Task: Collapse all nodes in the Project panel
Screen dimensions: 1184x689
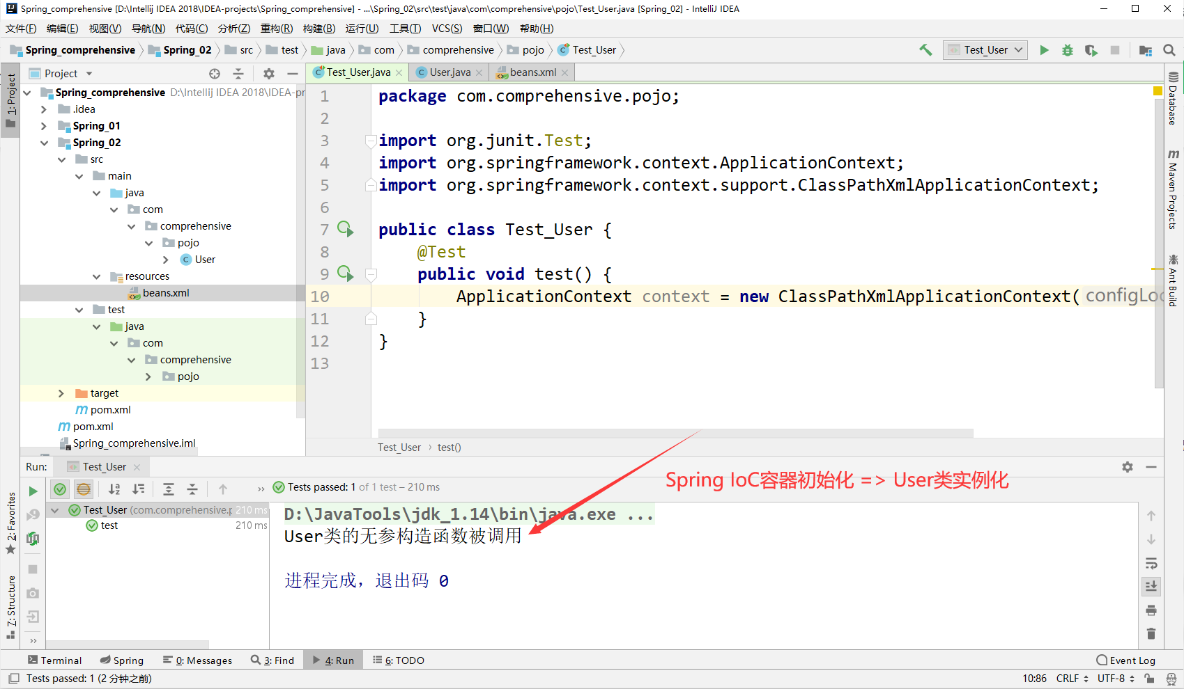Action: [238, 74]
